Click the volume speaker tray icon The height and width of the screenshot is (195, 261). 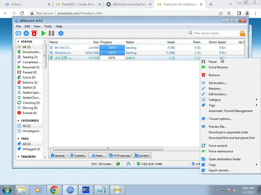click(235, 190)
